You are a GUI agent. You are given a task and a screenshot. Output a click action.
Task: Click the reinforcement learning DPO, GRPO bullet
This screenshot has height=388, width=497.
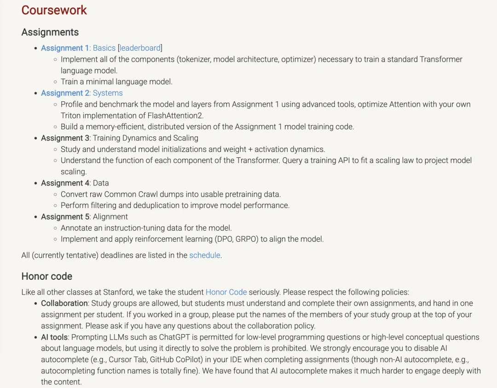(192, 239)
